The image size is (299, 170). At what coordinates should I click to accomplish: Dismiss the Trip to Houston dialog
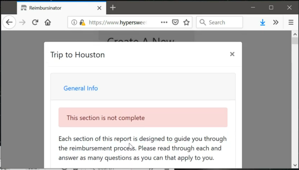pos(232,54)
